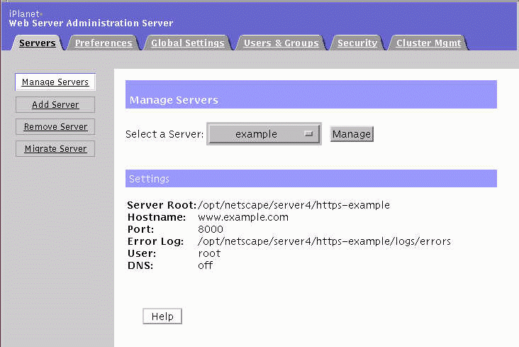Click the Error Log path value

pyautogui.click(x=324, y=241)
